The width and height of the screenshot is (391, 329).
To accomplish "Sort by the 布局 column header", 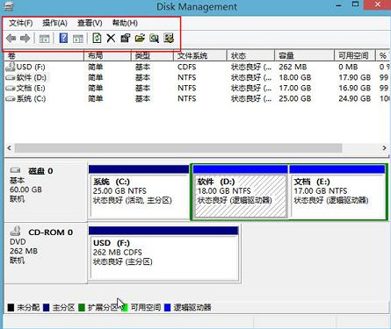I will (x=107, y=55).
